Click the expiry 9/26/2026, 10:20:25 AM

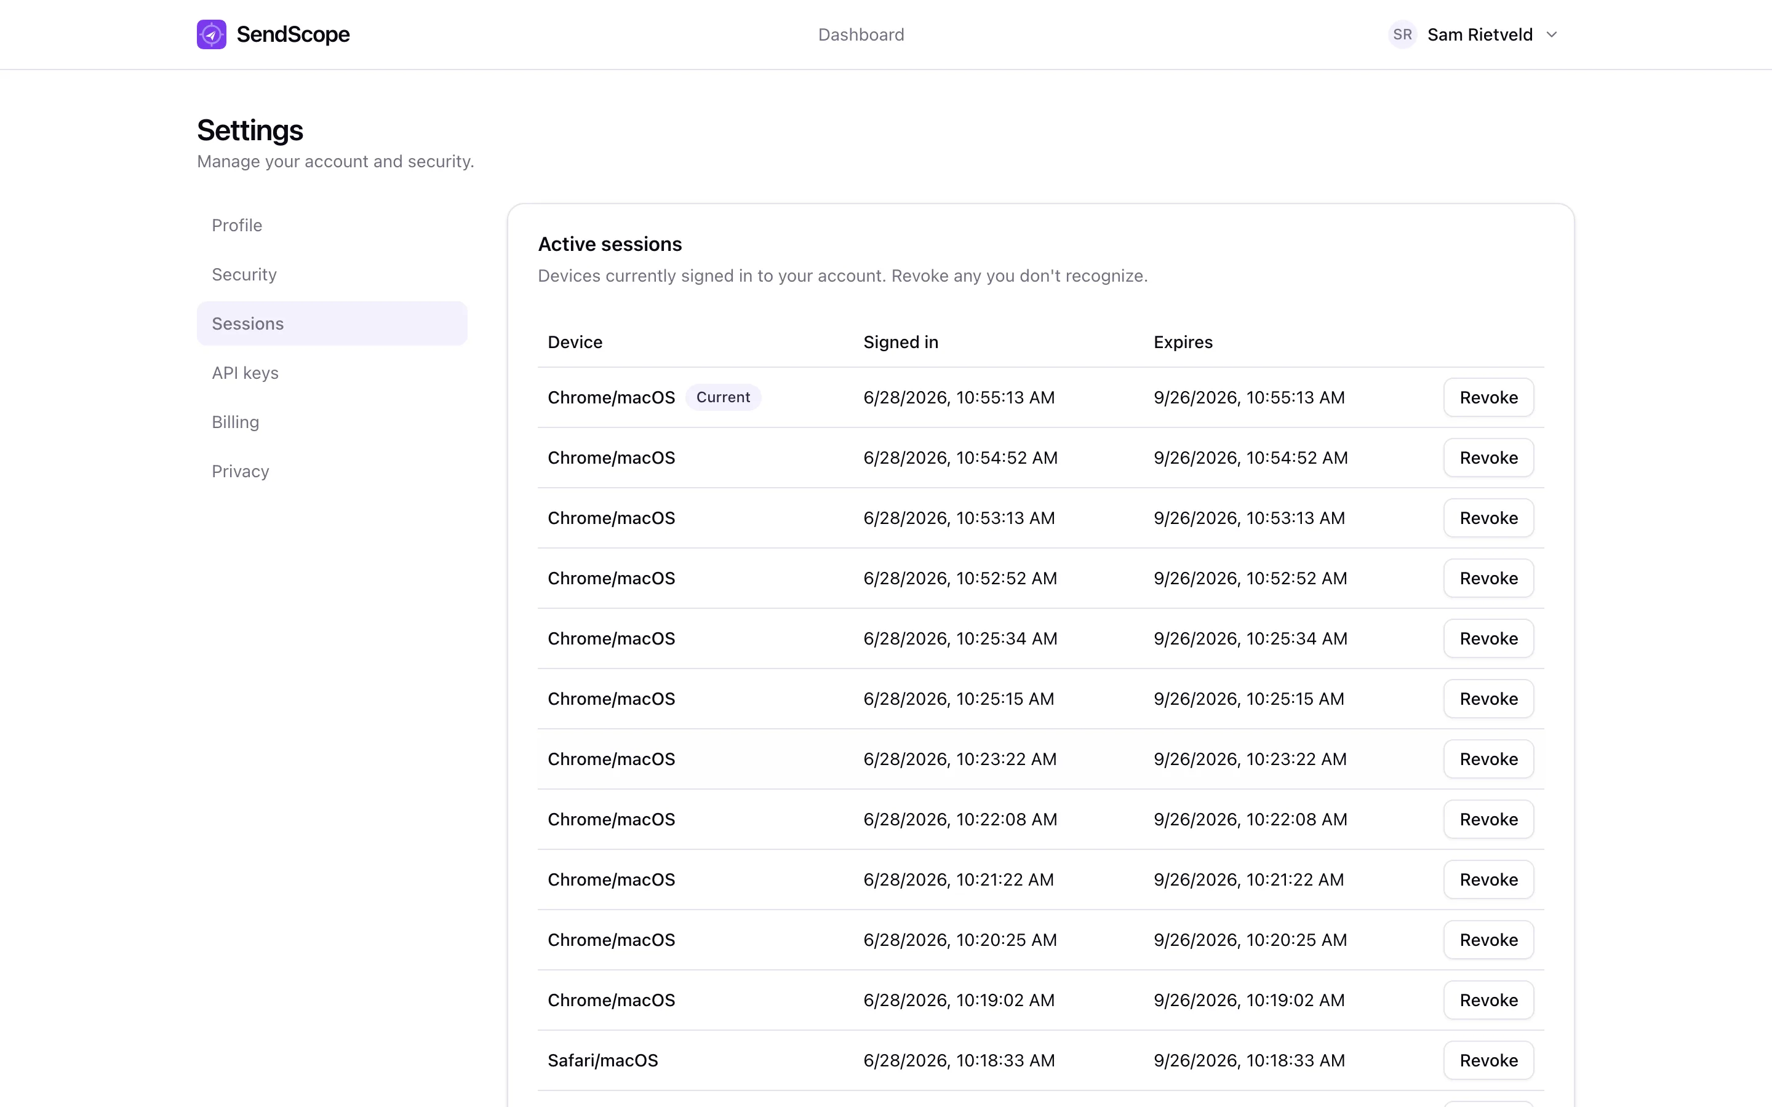tap(1250, 939)
